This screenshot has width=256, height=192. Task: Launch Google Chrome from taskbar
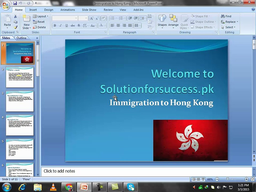(x=69, y=187)
